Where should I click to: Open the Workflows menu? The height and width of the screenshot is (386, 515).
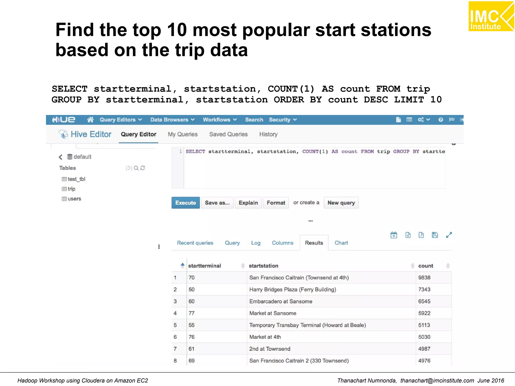(220, 120)
